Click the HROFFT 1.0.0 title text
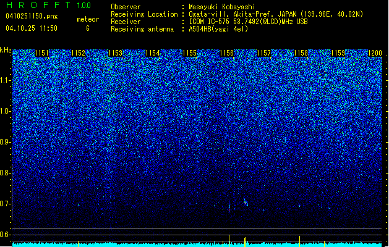This screenshot has height=247, width=389. (x=49, y=5)
